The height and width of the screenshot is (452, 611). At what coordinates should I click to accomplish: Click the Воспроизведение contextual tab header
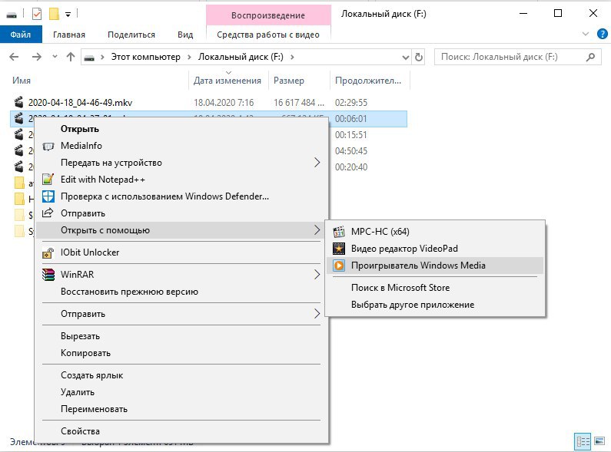point(268,15)
